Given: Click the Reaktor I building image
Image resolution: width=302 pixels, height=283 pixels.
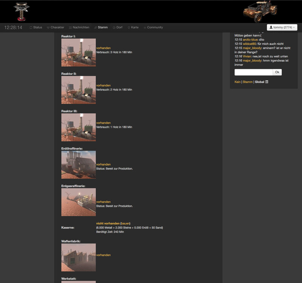Looking at the screenshot, I should [x=78, y=52].
